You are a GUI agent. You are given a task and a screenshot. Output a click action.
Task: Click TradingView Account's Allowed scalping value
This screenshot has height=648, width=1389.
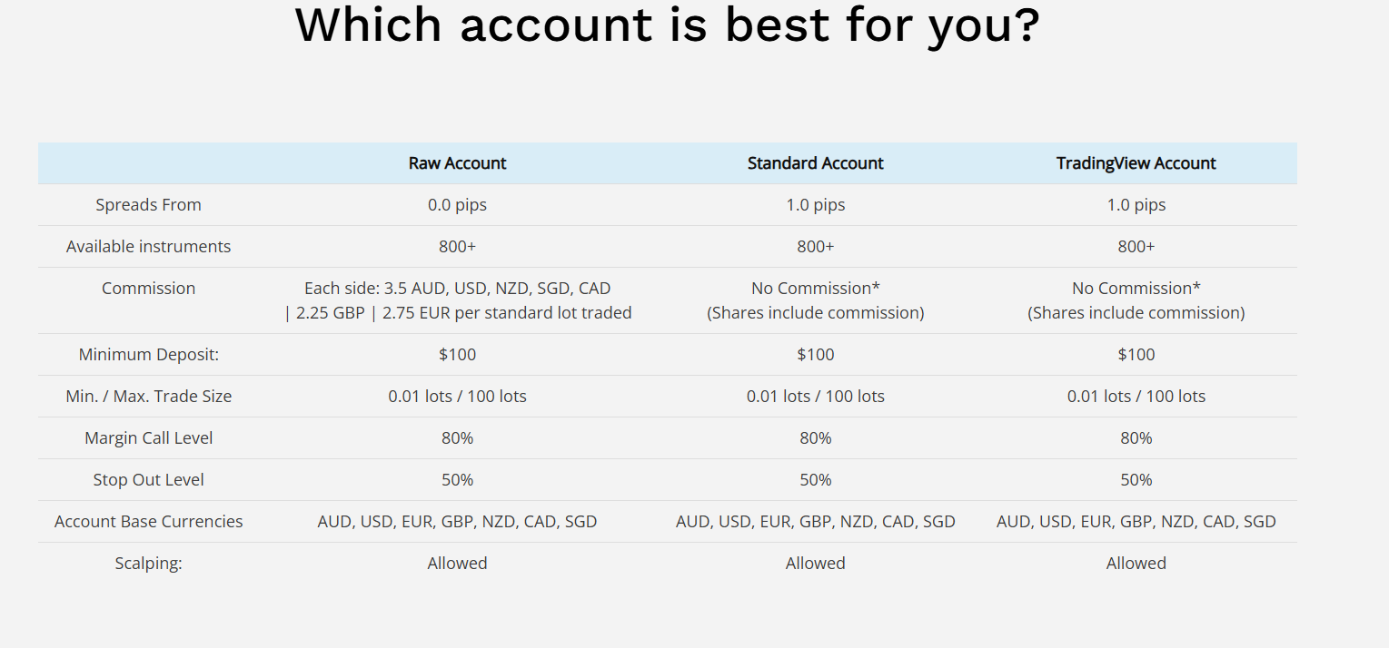pyautogui.click(x=1136, y=564)
